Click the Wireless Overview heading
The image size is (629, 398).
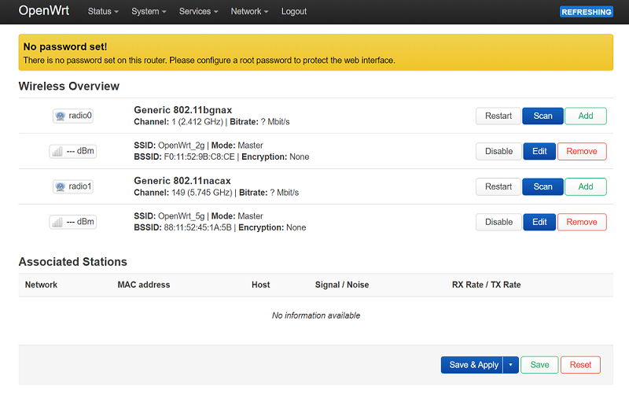69,87
